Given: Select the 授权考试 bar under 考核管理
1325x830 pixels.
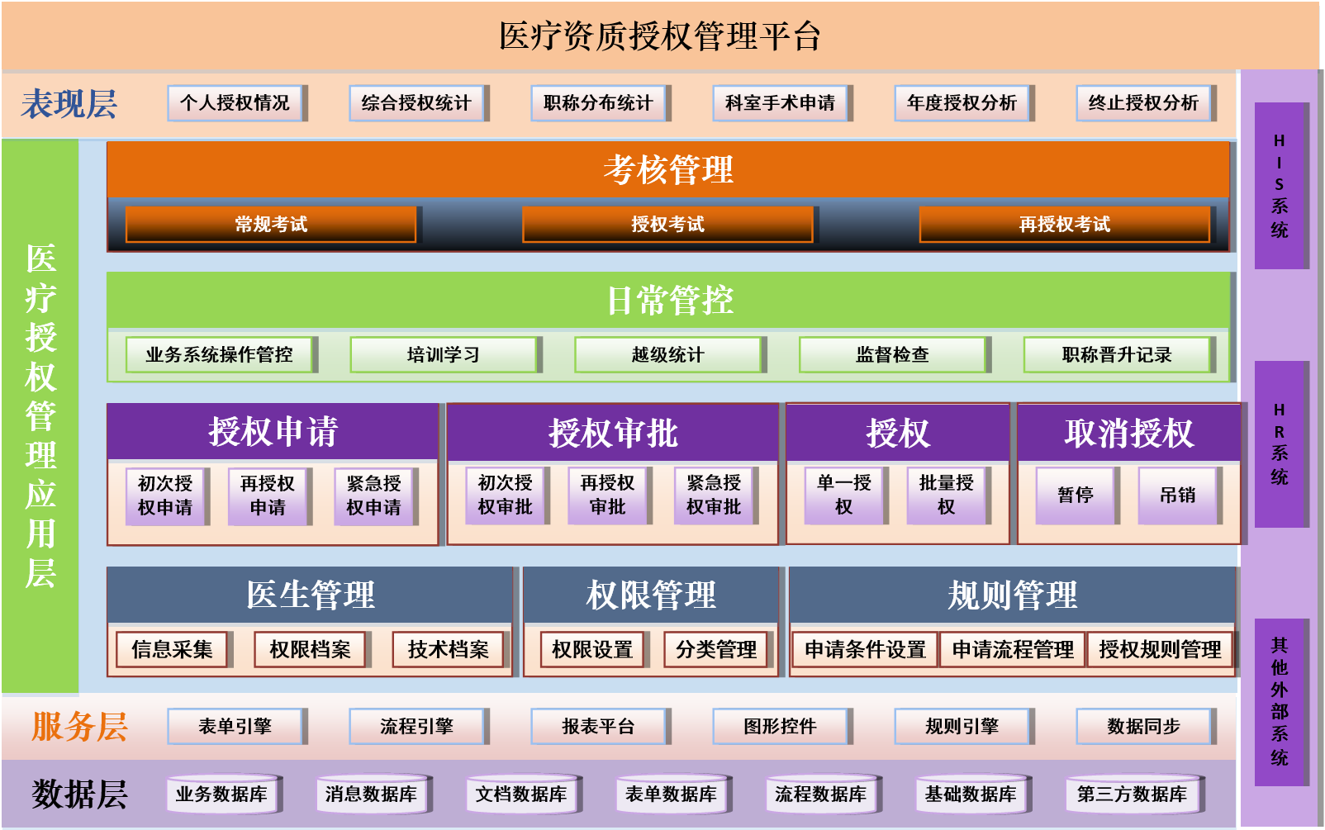Looking at the screenshot, I should 667,225.
